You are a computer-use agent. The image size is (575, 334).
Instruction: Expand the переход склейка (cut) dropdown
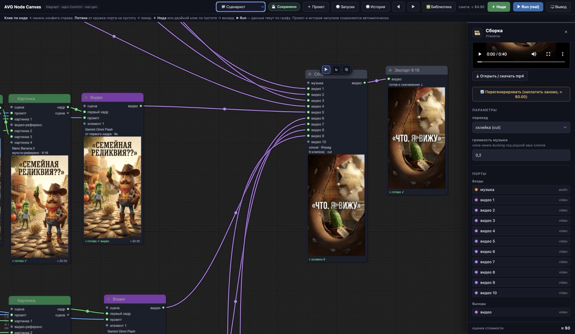[x=521, y=127]
